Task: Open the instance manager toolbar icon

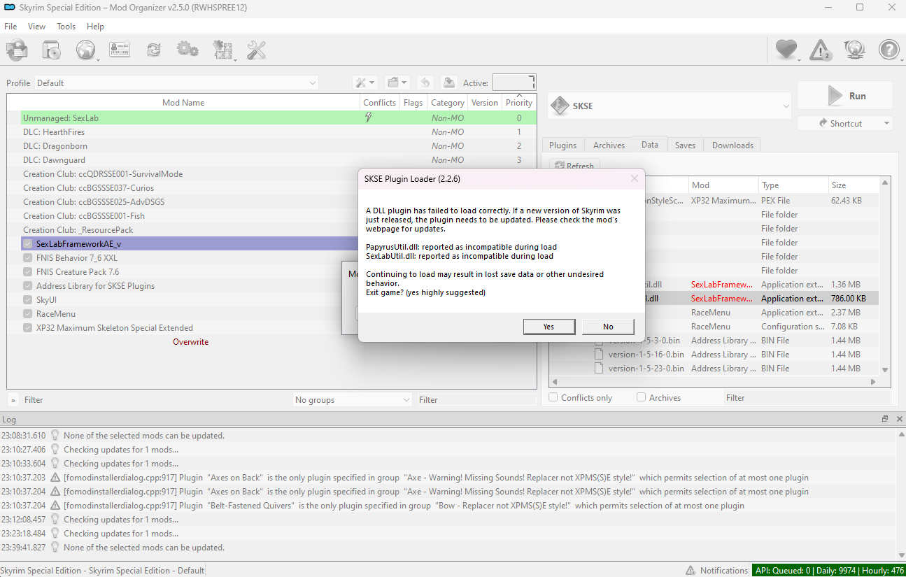Action: 52,50
